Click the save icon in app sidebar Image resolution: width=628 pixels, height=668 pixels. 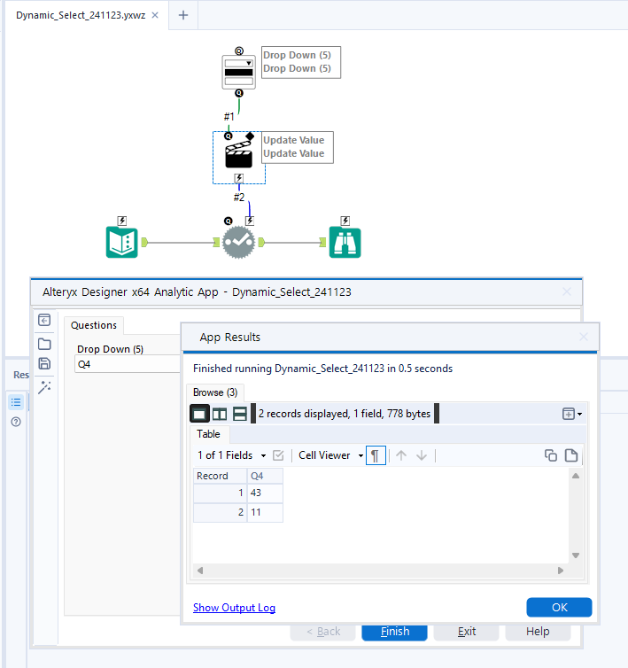point(44,363)
